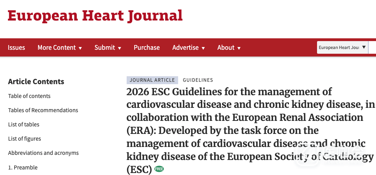Screen dimensions: 376x175
Task: Go to the 1. Preamble section
Action: pos(23,167)
